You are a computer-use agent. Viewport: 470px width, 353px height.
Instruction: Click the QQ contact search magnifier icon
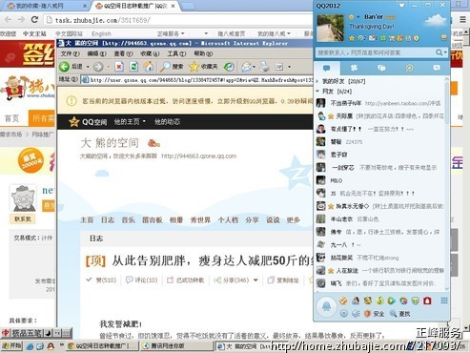(439, 52)
